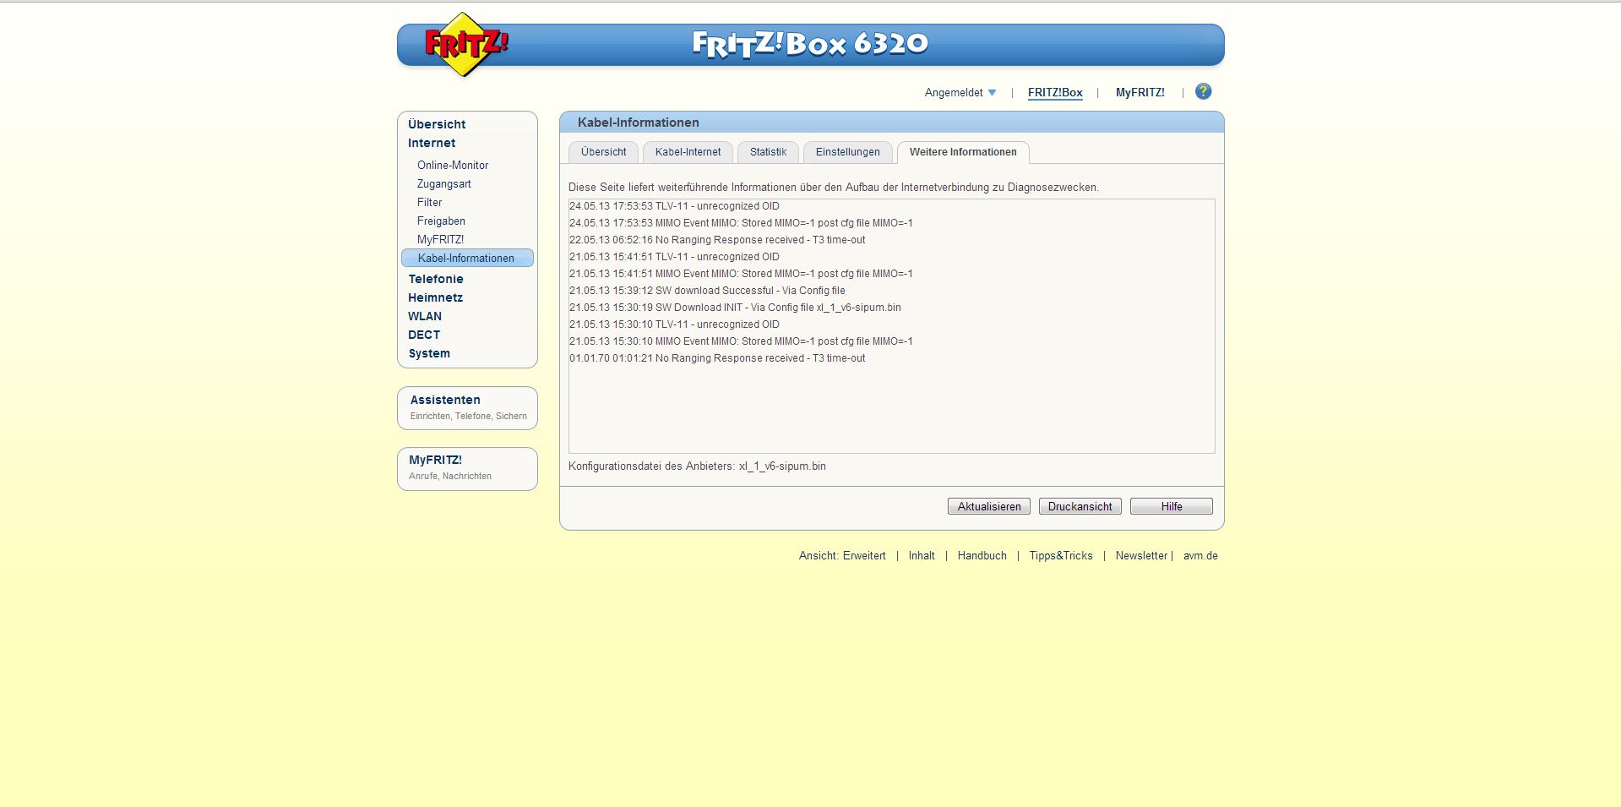Open the MyFRITZ! Anrufe, Nachrichten panel
Viewport: 1621px width, 807px height.
tap(467, 468)
